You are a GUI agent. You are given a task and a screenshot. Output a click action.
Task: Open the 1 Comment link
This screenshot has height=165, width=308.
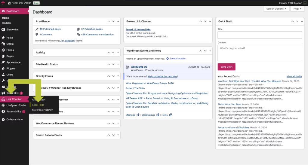click(x=46, y=35)
